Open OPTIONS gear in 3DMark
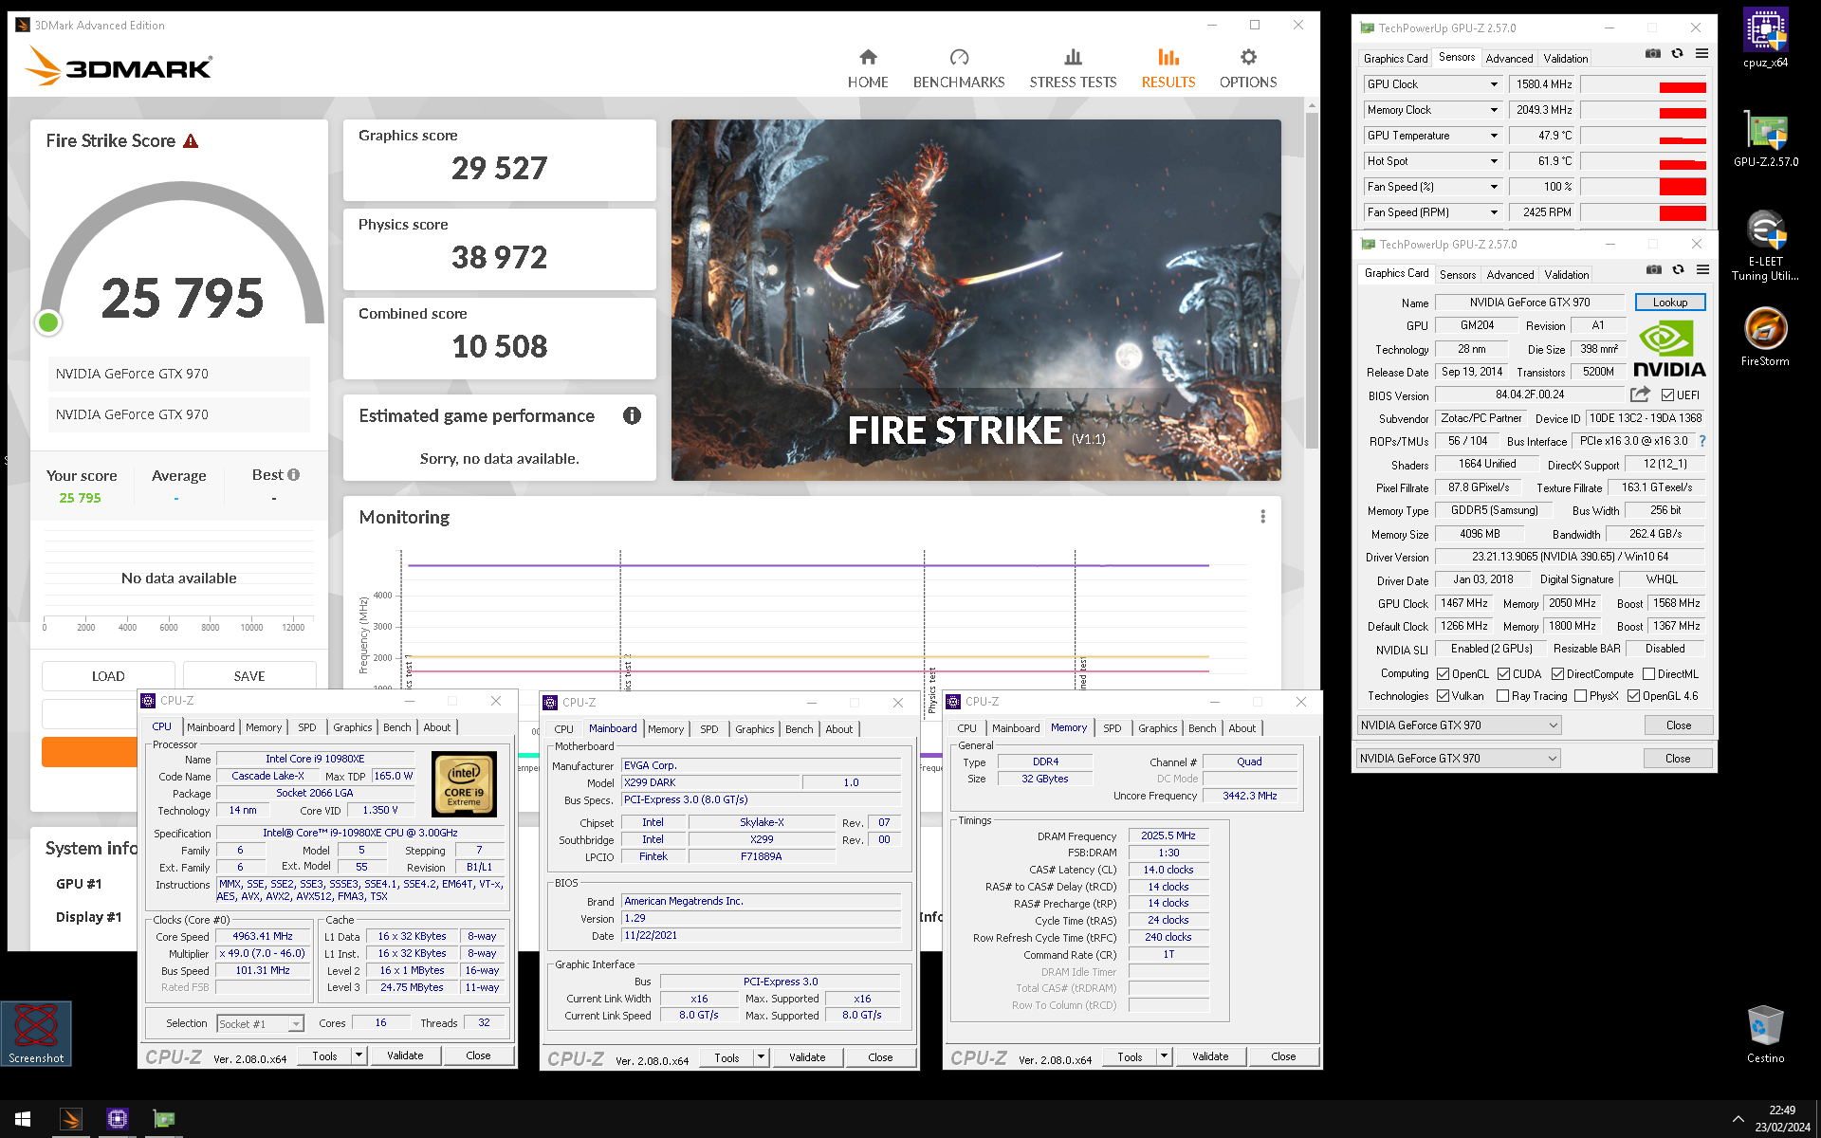Viewport: 1821px width, 1138px height. coord(1248,69)
